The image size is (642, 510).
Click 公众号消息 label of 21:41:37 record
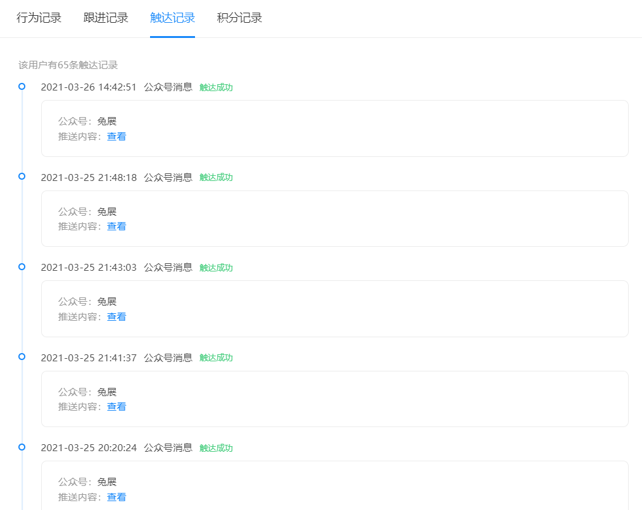coord(168,358)
